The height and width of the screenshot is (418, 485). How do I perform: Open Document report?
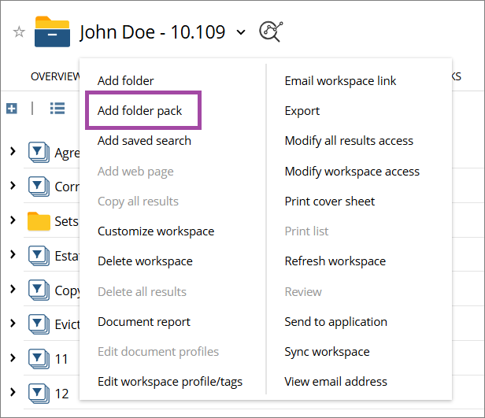click(144, 322)
